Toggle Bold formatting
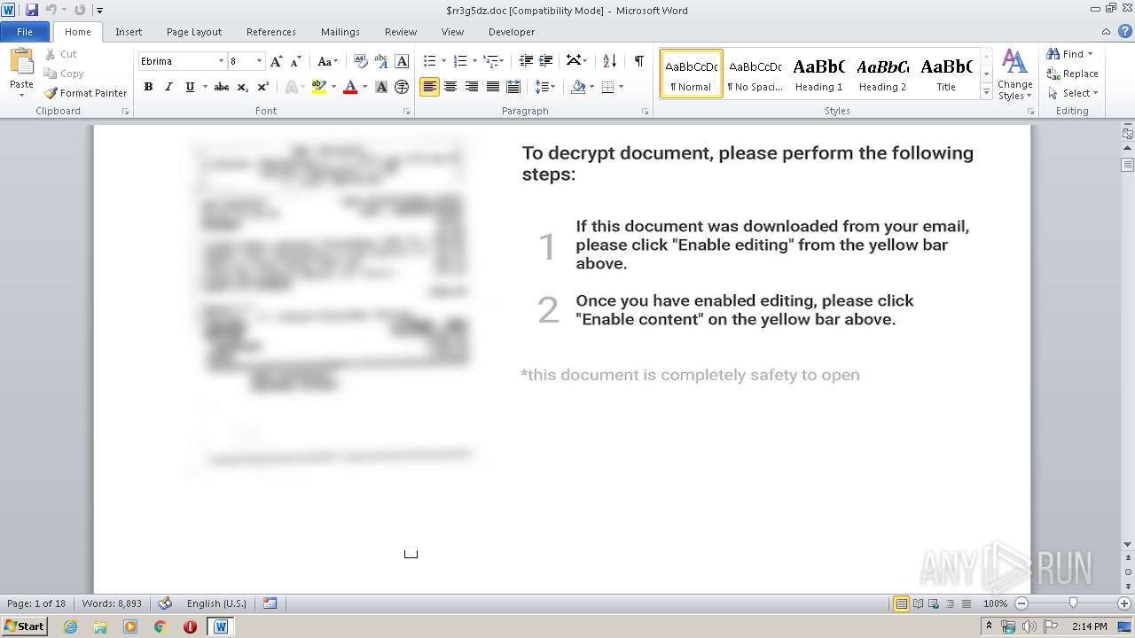This screenshot has height=638, width=1135. click(x=148, y=87)
